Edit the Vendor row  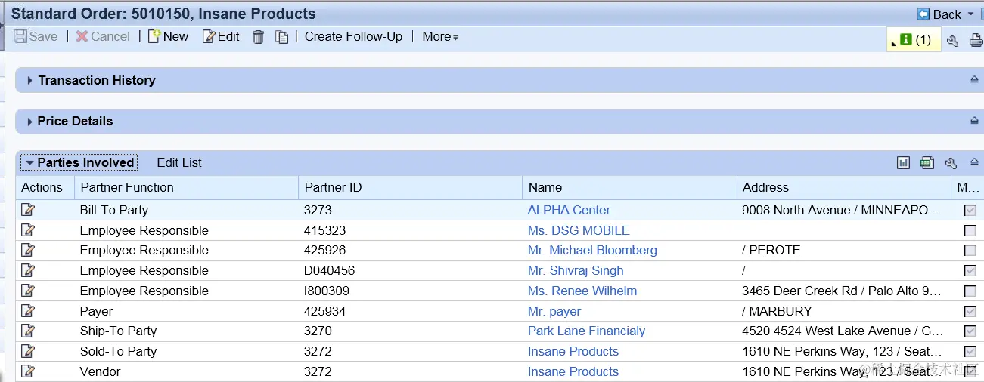click(x=28, y=371)
